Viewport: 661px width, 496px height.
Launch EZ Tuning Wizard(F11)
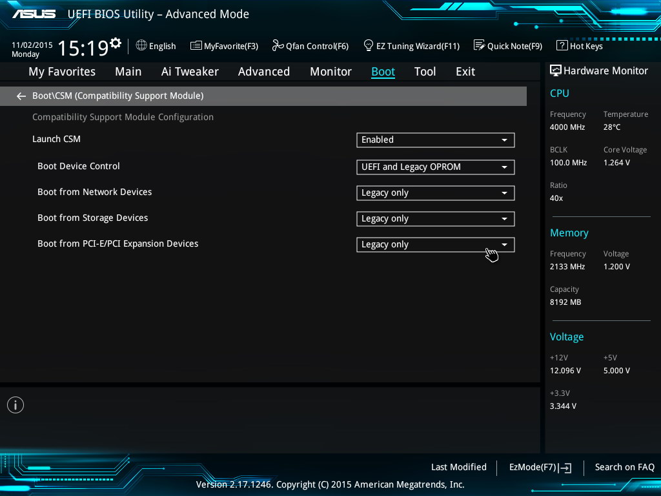pyautogui.click(x=411, y=46)
